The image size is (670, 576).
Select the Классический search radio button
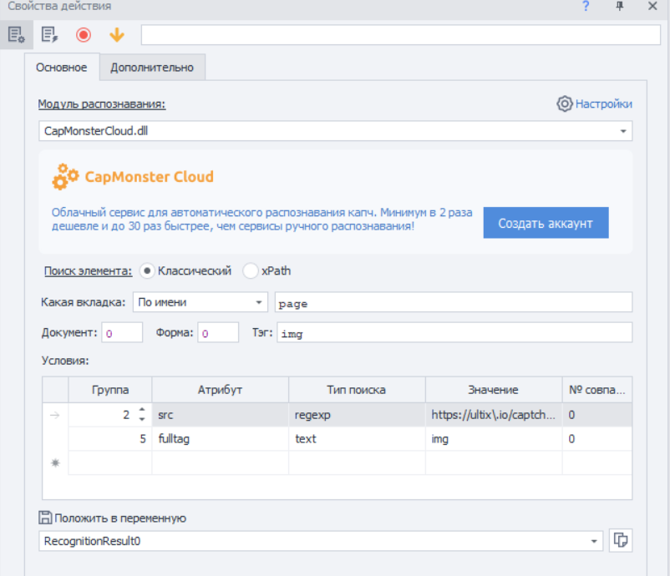point(147,270)
